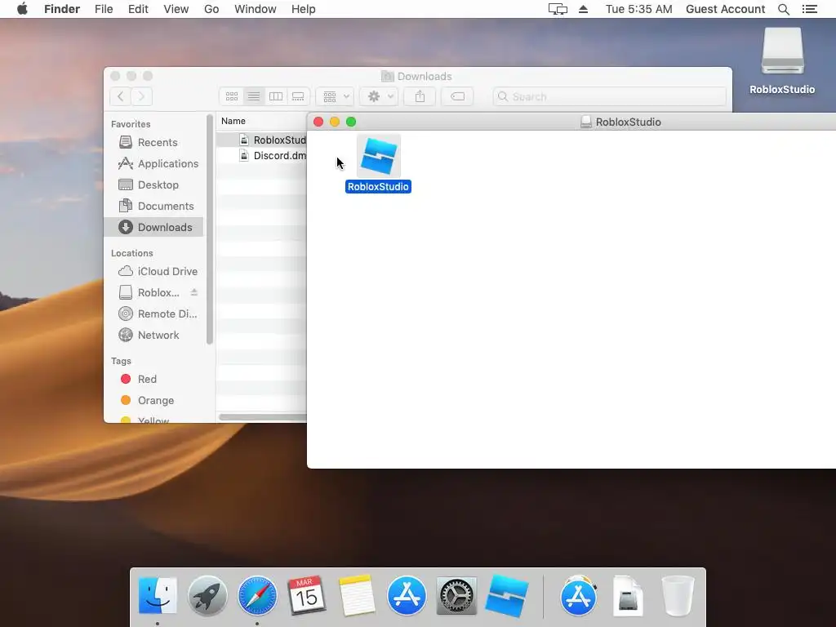Switch the Downloads window to icon view
The height and width of the screenshot is (627, 836).
pyautogui.click(x=231, y=96)
